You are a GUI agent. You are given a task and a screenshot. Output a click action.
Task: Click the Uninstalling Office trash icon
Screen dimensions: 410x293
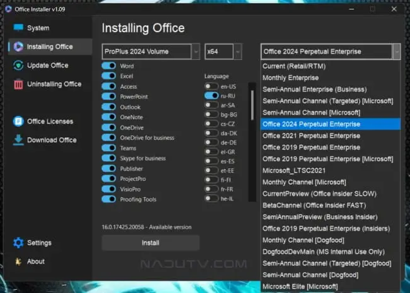tap(18, 84)
